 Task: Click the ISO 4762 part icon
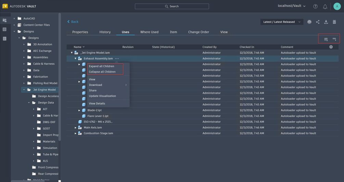coord(80,122)
